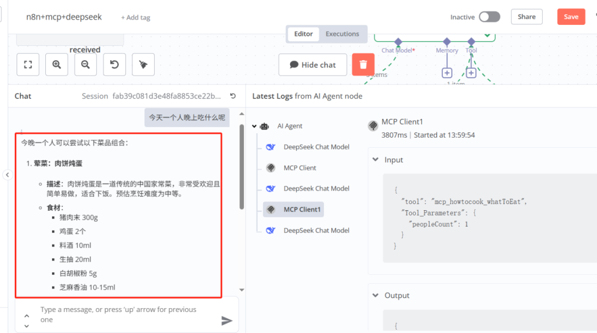Toggle the workflow Inactive switch
597x333 pixels.
pyautogui.click(x=489, y=17)
